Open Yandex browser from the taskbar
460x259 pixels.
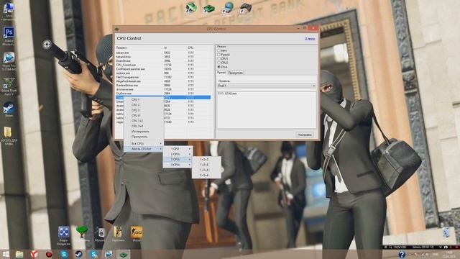click(34, 254)
